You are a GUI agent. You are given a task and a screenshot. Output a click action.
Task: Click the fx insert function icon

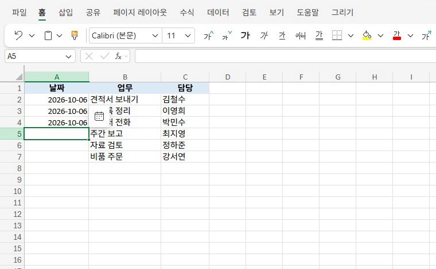[x=118, y=56]
